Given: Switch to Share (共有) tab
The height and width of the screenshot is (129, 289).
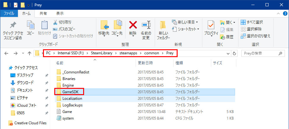Looking at the screenshot, I should click(x=43, y=13).
